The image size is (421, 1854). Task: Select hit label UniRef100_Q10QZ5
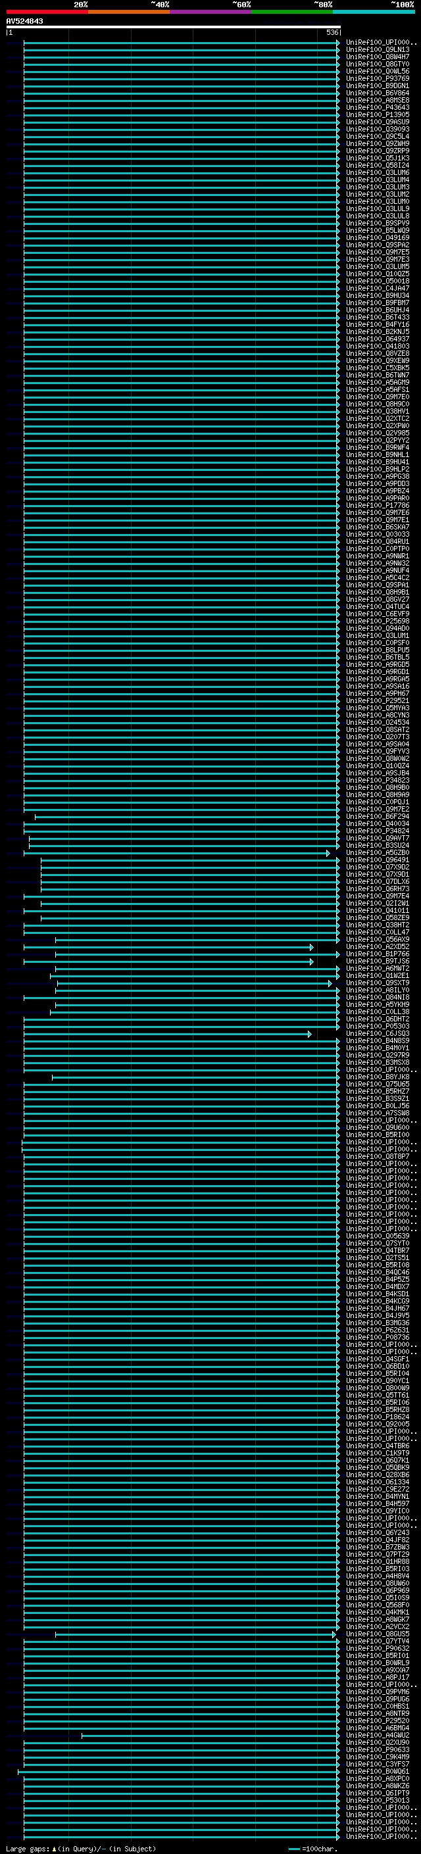pos(377,274)
